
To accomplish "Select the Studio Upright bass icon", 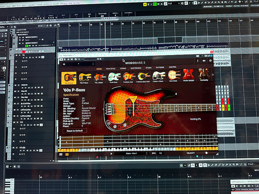I will pos(189,76).
